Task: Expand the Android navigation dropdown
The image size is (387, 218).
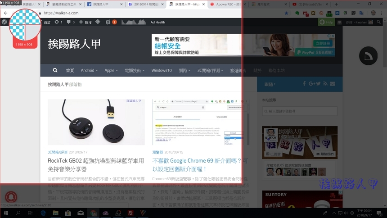Action: (x=89, y=70)
